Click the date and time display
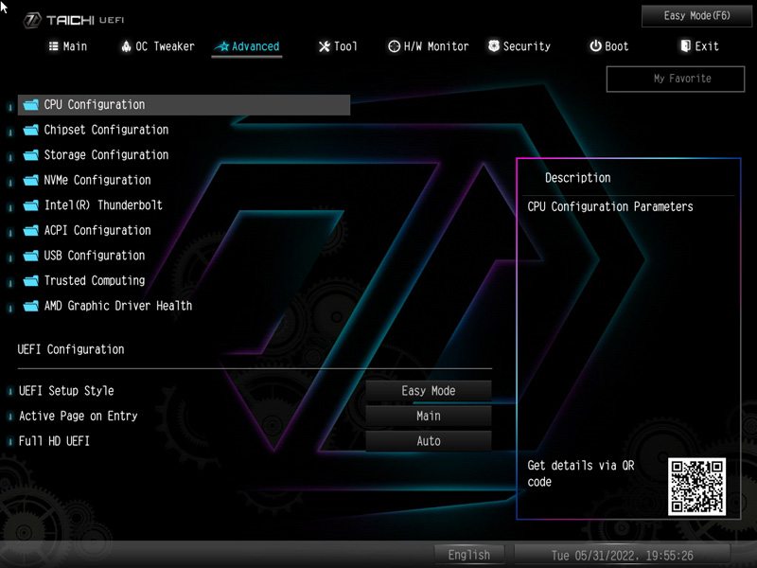Image resolution: width=757 pixels, height=568 pixels. [623, 556]
